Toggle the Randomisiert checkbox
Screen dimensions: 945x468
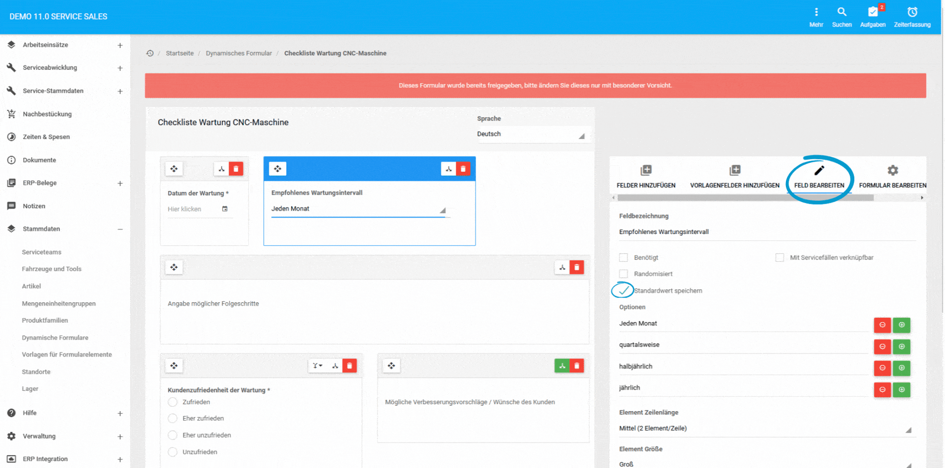click(x=623, y=274)
